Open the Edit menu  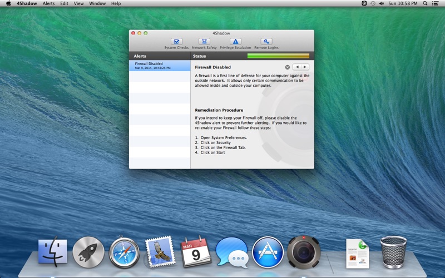(x=64, y=3)
